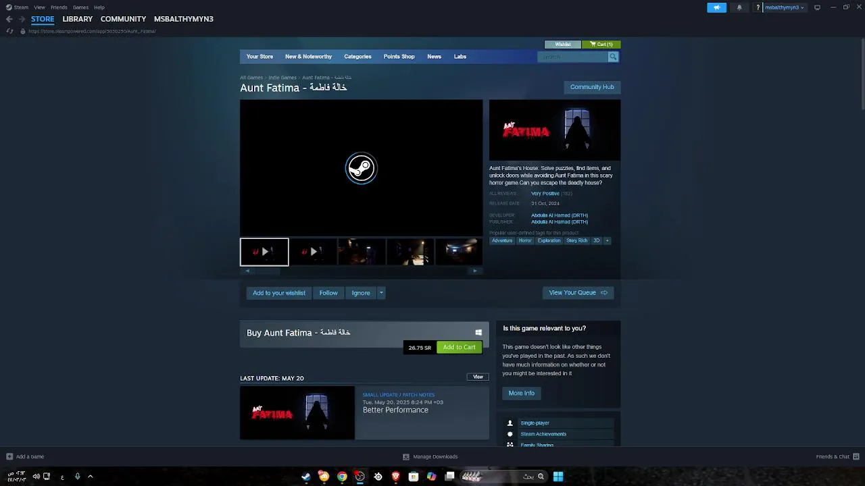Open the MSBALTHYMYN3 profile tab

(183, 19)
